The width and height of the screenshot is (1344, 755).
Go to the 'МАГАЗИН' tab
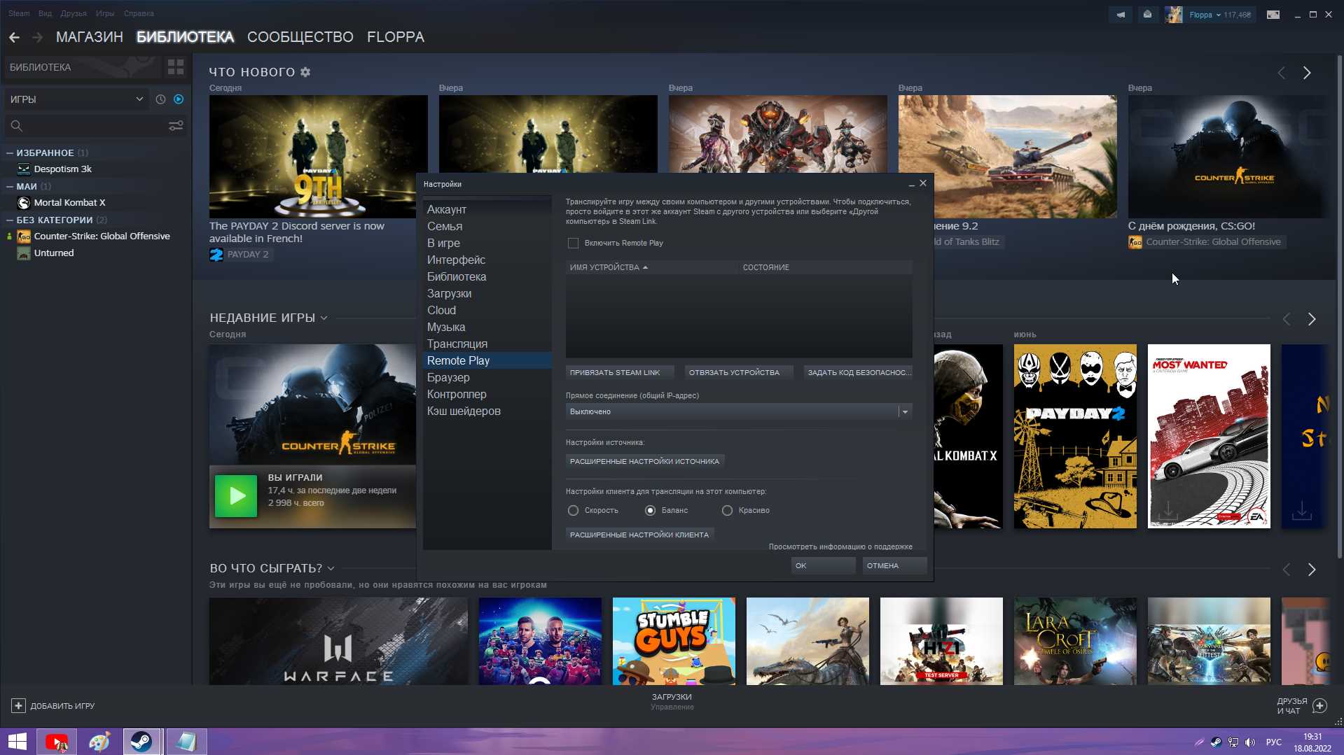pyautogui.click(x=90, y=37)
